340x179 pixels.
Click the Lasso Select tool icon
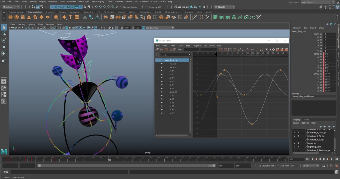(x=4, y=34)
